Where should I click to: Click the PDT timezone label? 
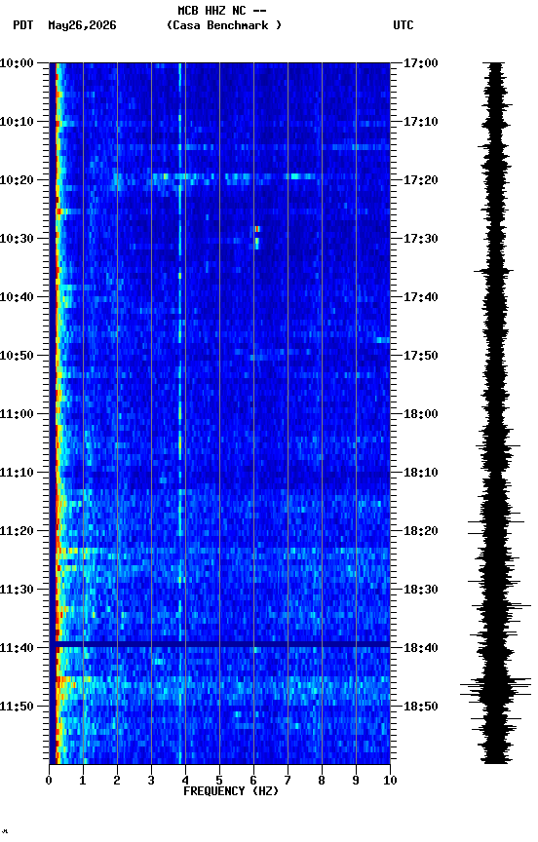click(23, 25)
